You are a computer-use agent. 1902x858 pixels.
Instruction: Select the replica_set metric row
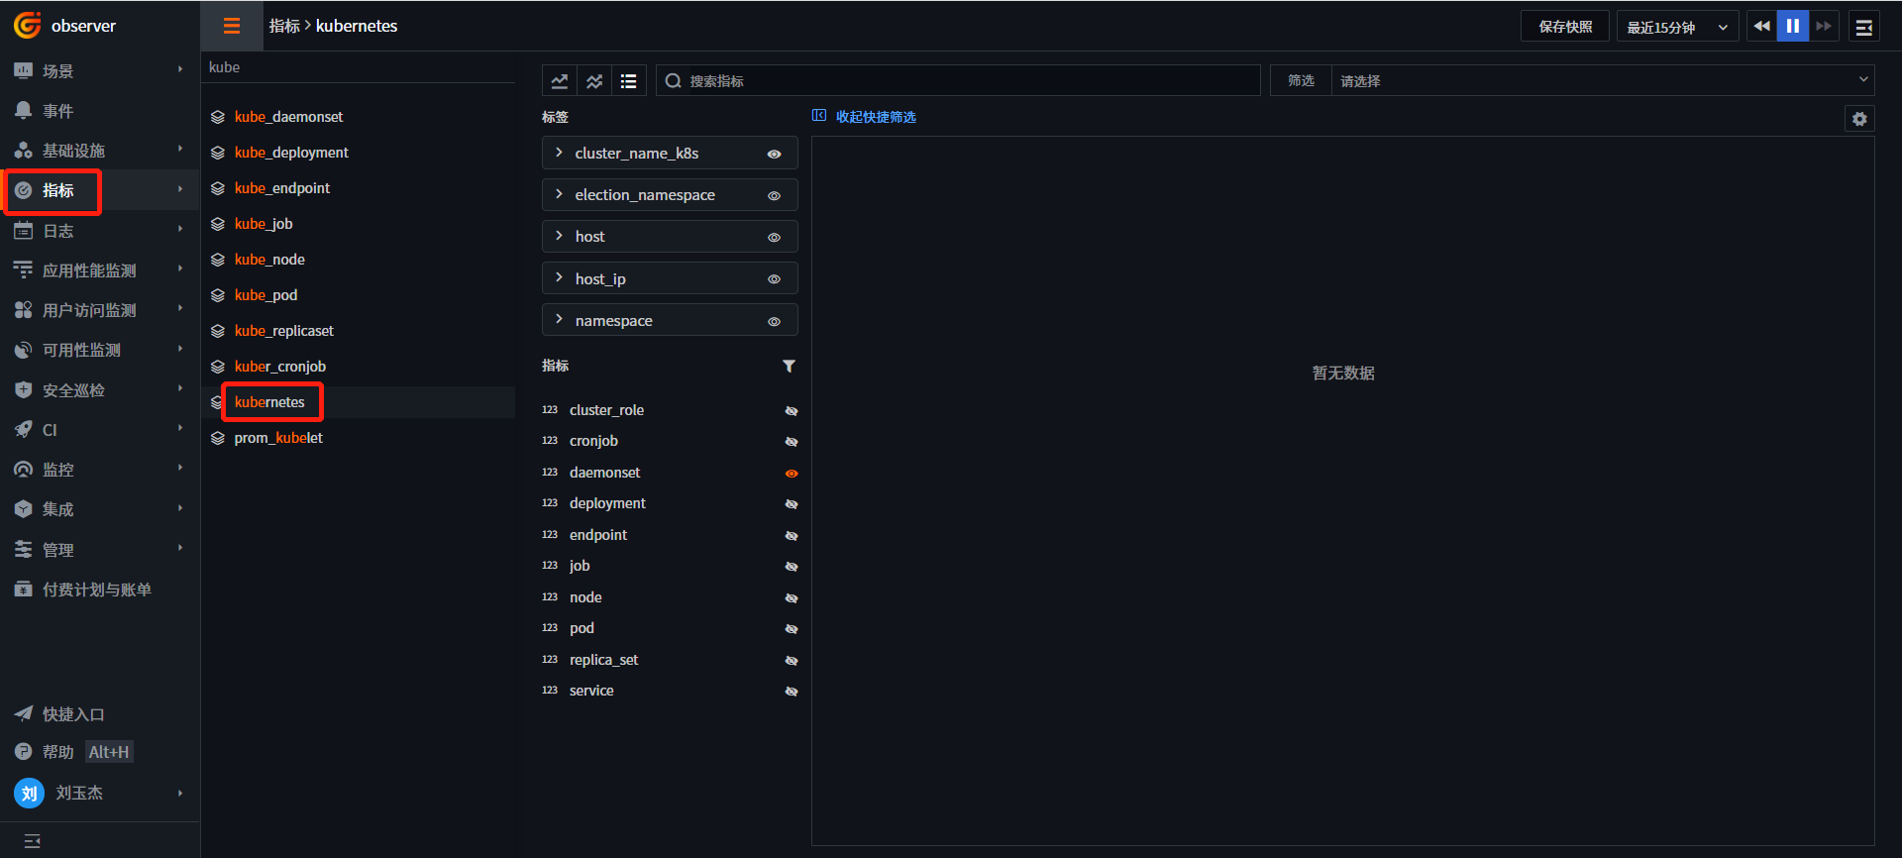(x=670, y=660)
